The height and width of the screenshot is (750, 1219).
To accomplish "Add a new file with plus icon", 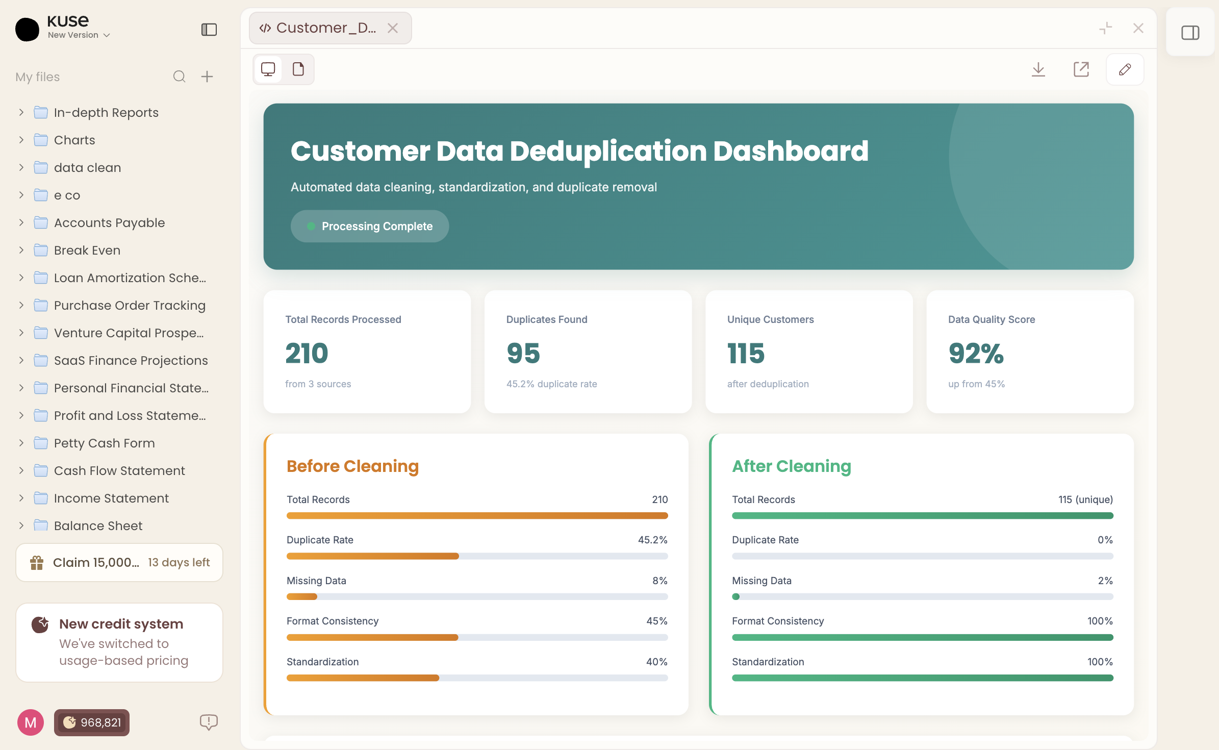I will pos(207,77).
